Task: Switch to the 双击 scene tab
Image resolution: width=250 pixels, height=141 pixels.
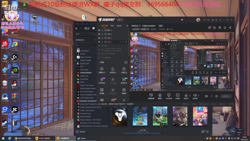Action: (x=112, y=26)
